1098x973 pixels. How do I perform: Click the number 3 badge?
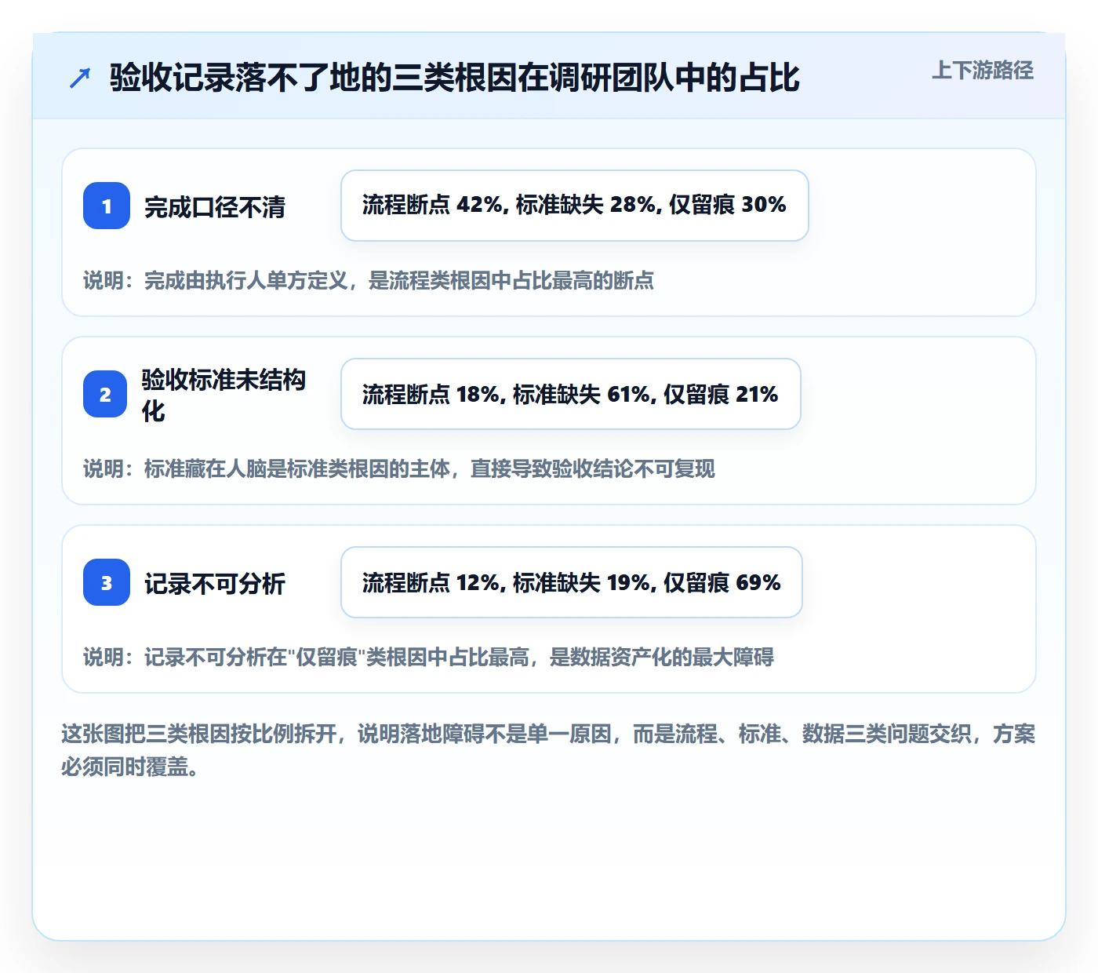tap(107, 582)
